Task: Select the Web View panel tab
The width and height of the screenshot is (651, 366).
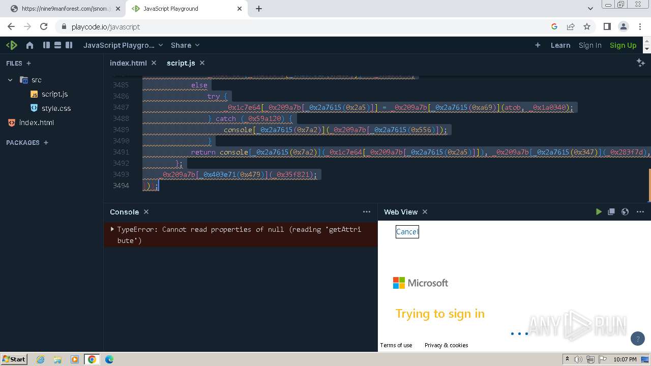Action: click(x=401, y=212)
